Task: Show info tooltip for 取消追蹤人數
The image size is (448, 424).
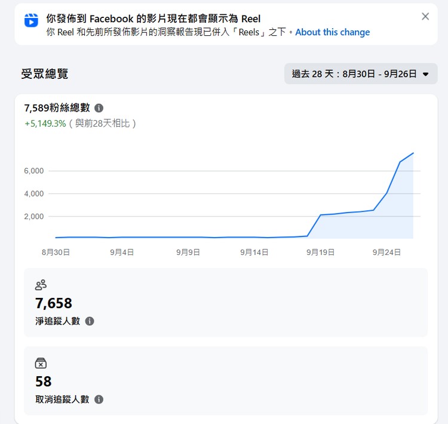Action: pos(99,400)
